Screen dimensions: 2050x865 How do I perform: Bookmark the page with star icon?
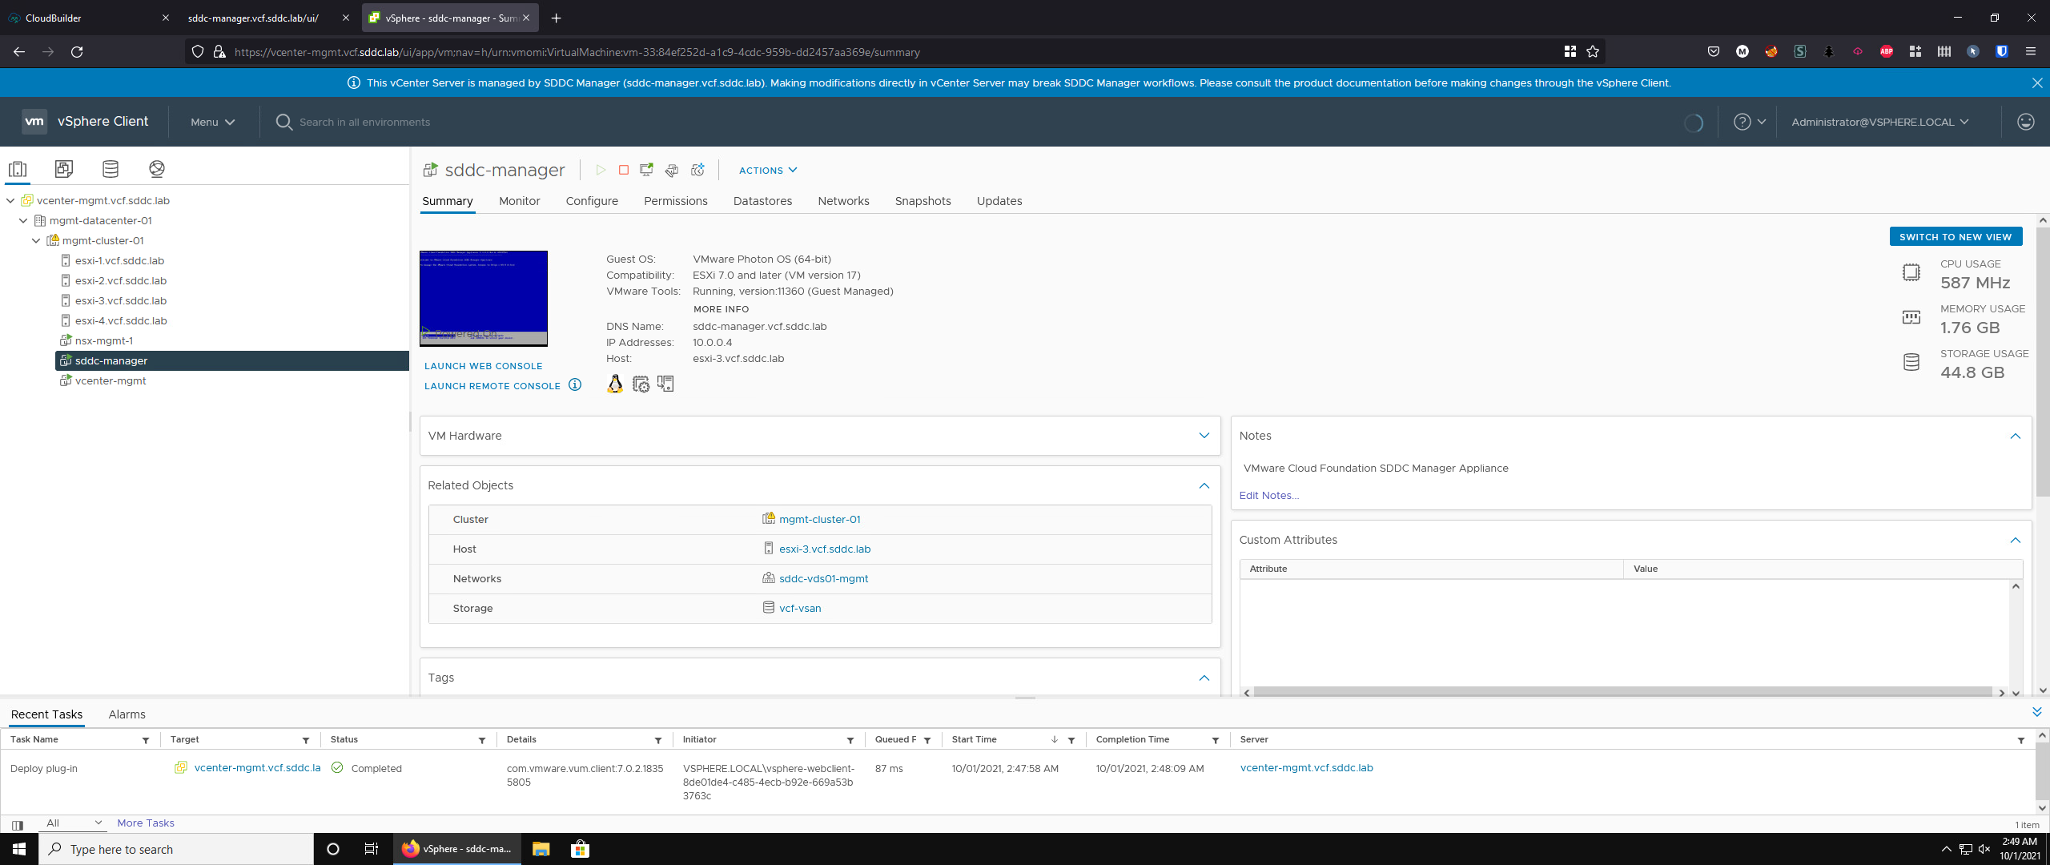[1593, 52]
